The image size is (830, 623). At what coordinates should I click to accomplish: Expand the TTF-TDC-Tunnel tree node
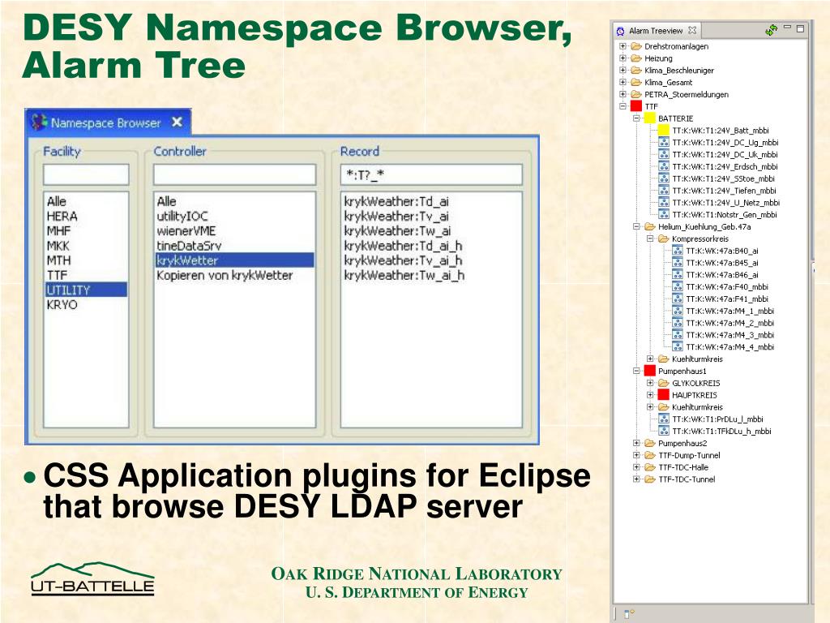(637, 479)
